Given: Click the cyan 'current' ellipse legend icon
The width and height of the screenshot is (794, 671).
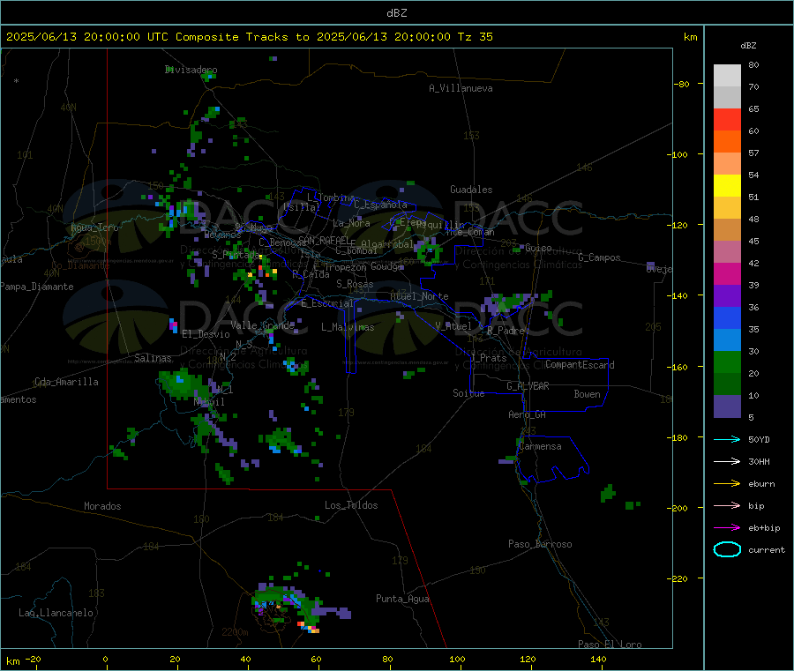Looking at the screenshot, I should tap(727, 549).
